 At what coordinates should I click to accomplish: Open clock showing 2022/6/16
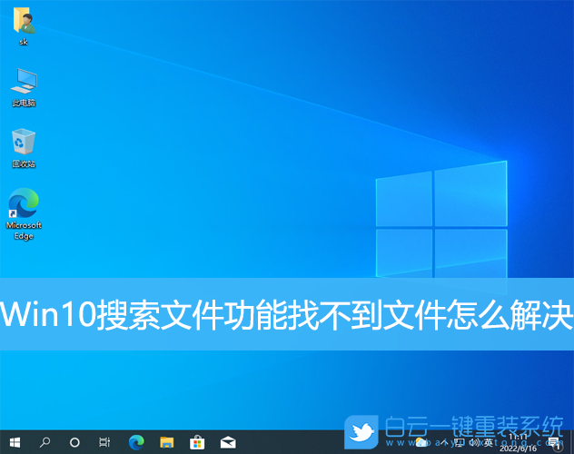(518, 442)
